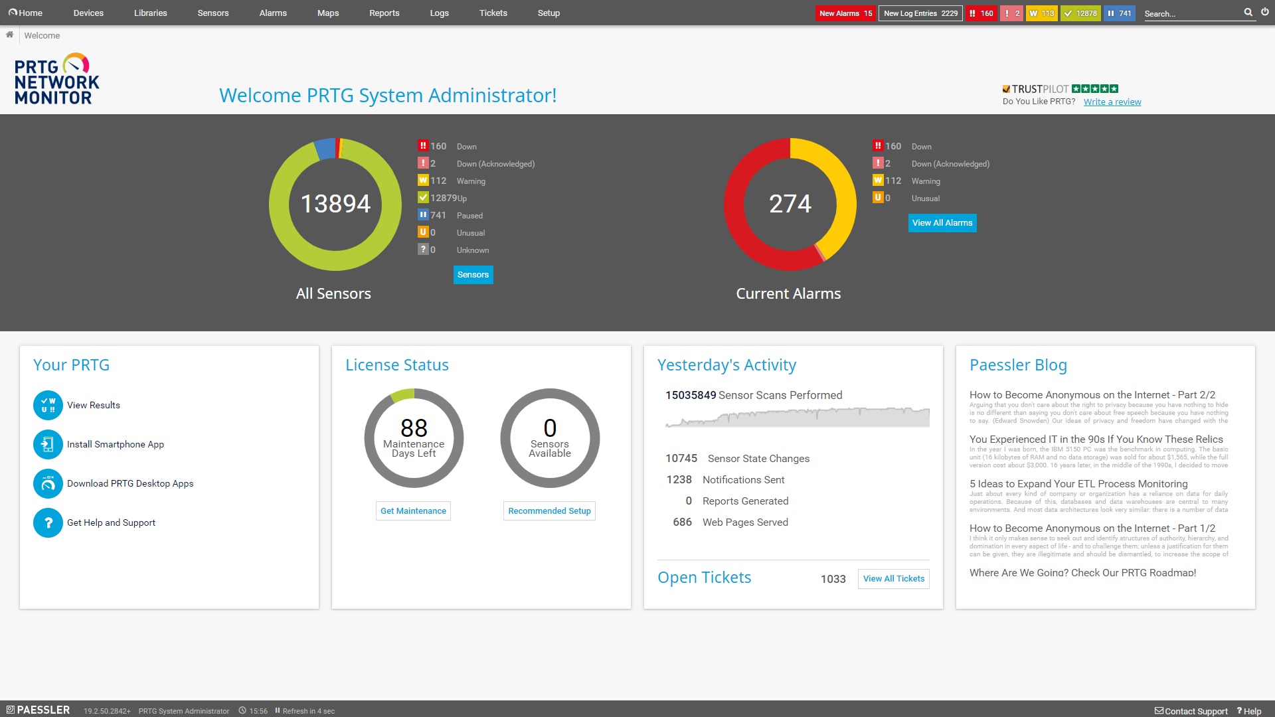Image resolution: width=1275 pixels, height=717 pixels.
Task: Click the Down (Acknowledged) icon in the Current Alarms legend
Action: tap(878, 163)
